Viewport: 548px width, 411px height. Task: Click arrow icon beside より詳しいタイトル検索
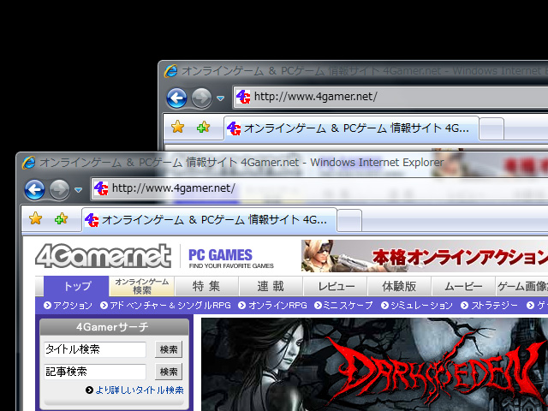(x=89, y=390)
